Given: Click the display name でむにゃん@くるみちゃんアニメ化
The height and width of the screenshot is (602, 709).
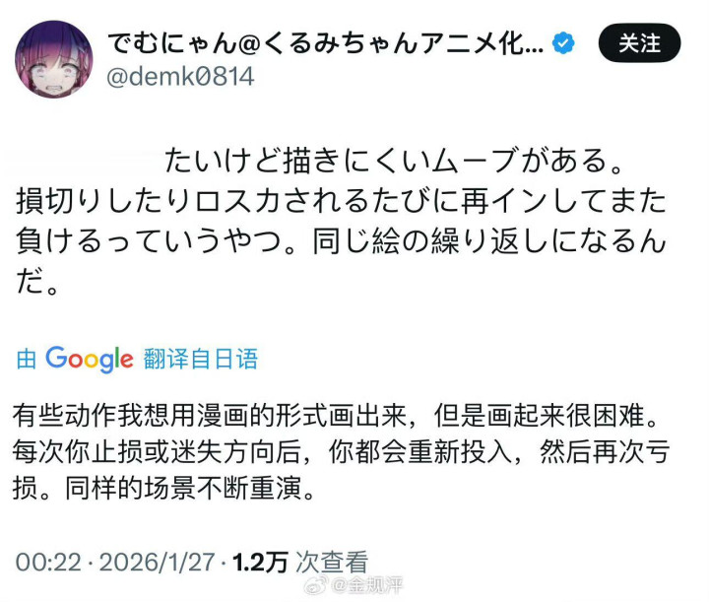Looking at the screenshot, I should tap(324, 44).
